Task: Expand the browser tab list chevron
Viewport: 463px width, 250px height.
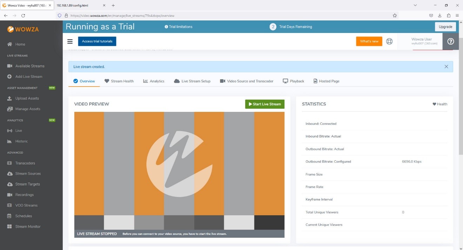Action: point(415,5)
